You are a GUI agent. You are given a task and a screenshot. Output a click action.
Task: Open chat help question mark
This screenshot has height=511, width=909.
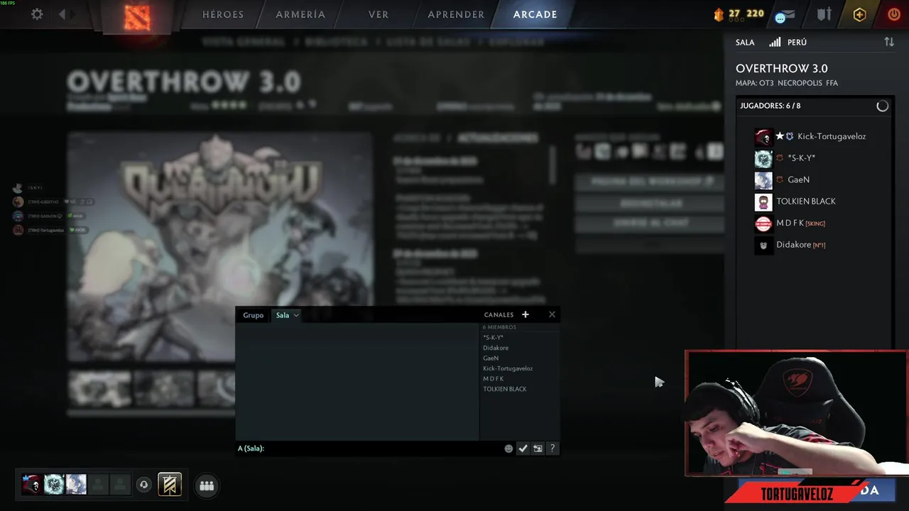[553, 449]
